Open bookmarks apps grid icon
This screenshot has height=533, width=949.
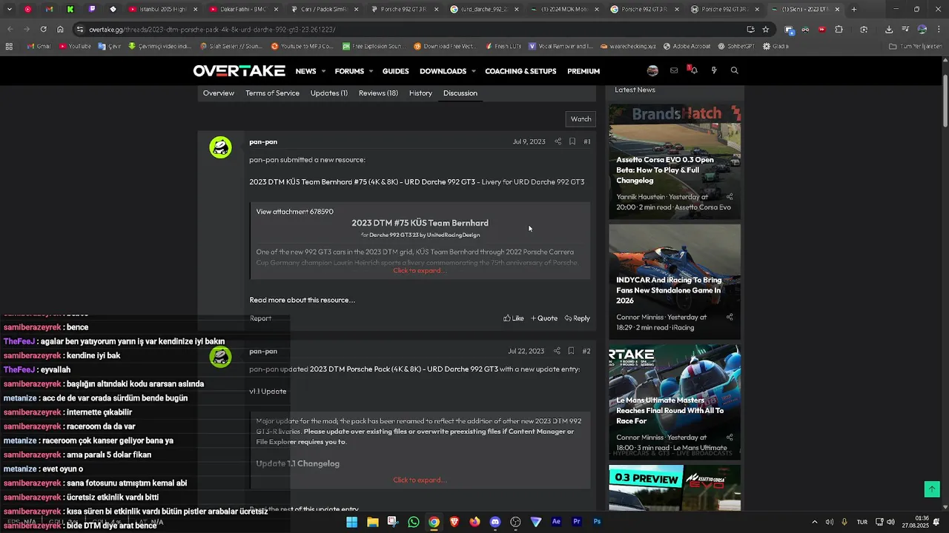point(9,46)
